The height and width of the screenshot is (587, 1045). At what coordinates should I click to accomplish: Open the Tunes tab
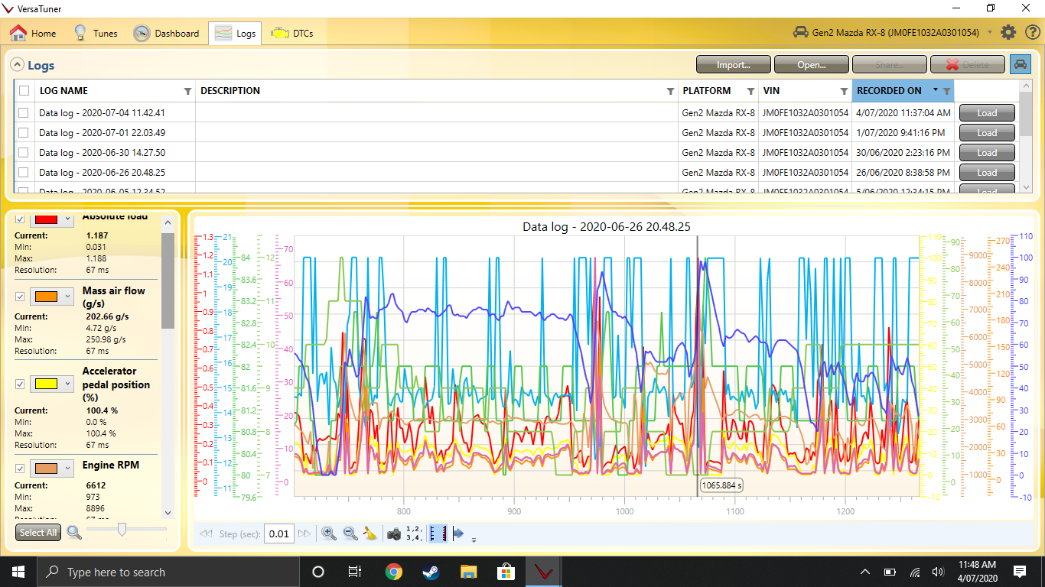(x=95, y=33)
